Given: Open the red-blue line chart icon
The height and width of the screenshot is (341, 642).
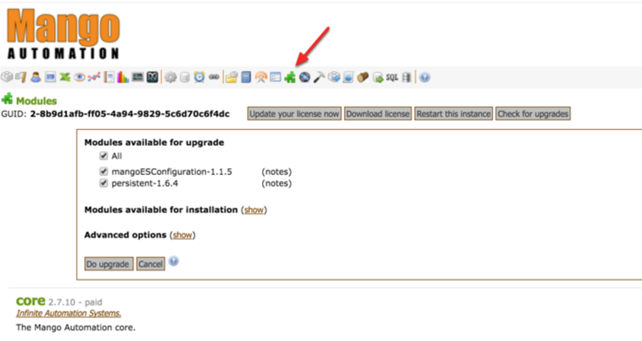Looking at the screenshot, I should (94, 76).
